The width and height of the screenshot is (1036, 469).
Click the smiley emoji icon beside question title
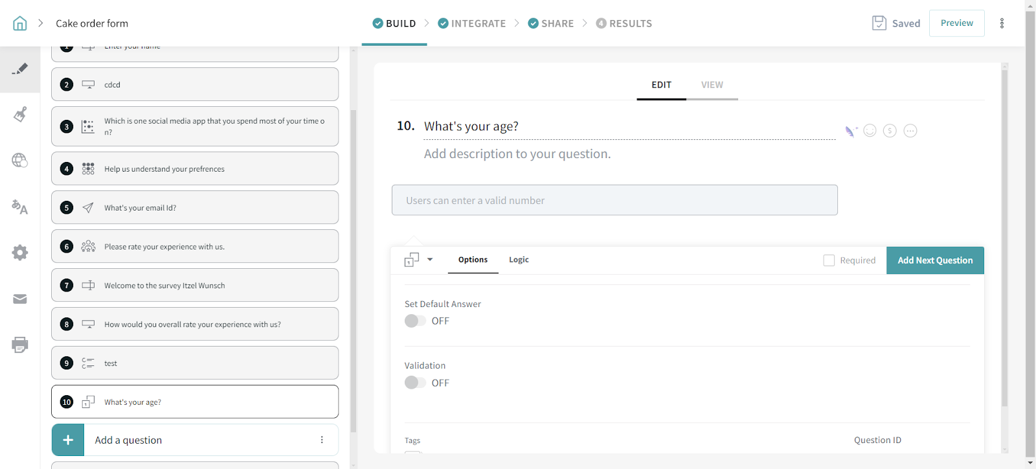tap(870, 131)
